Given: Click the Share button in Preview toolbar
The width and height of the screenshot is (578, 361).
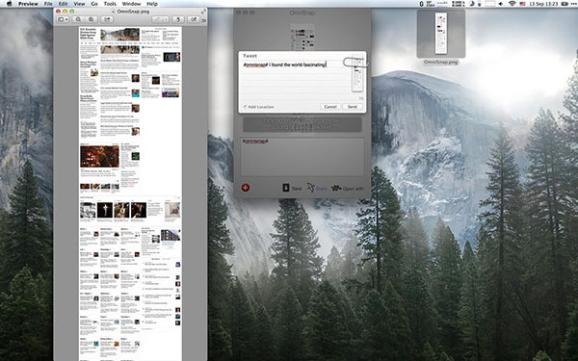Looking at the screenshot, I should [107, 19].
